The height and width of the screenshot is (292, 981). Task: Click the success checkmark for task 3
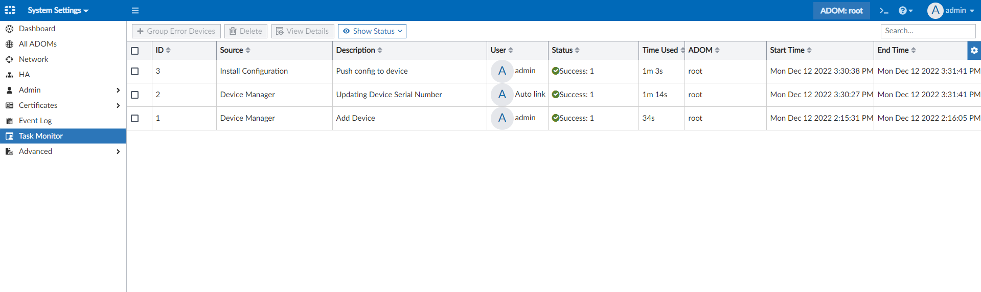point(555,71)
